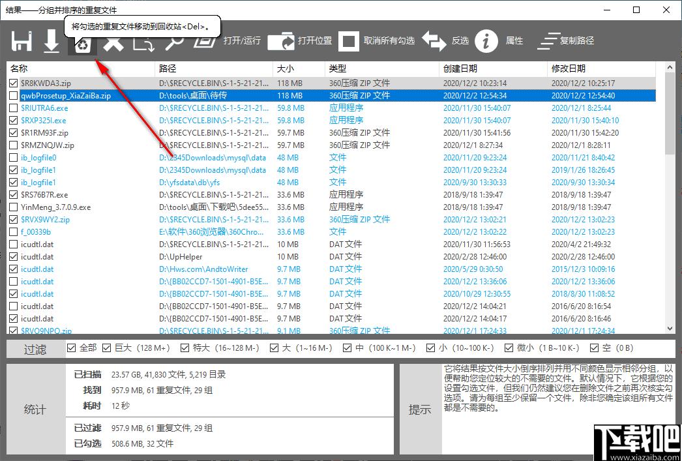Viewport: 682px width, 461px height.
Task: Click path D:\Hws.com\AndtoWriter
Action: pos(203,269)
